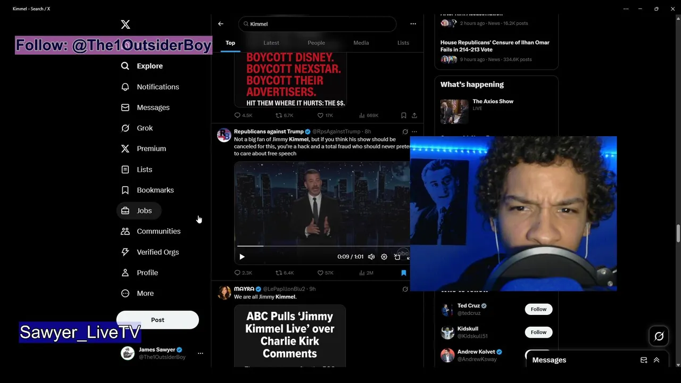This screenshot has width=681, height=383.
Task: Follow Kidskull
Action: 538,332
